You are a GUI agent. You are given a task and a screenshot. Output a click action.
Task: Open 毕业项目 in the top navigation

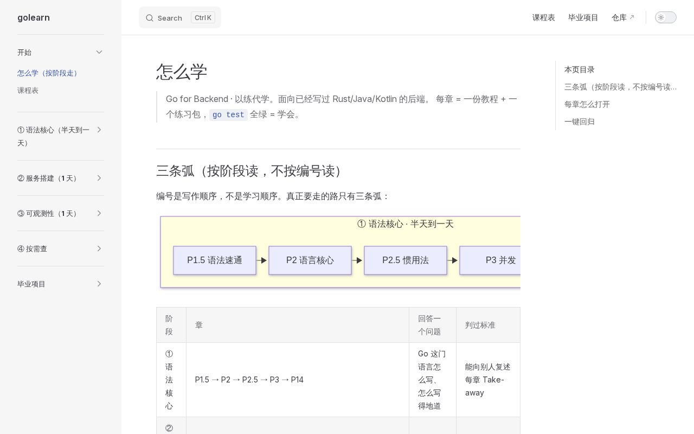tap(583, 17)
